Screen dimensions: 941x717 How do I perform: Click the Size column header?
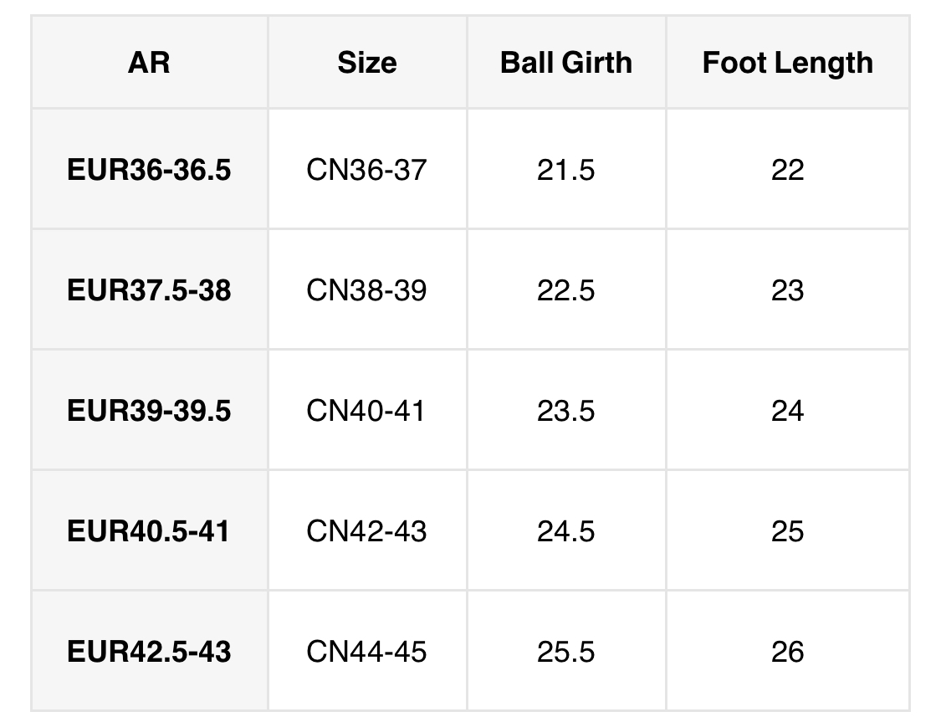367,63
